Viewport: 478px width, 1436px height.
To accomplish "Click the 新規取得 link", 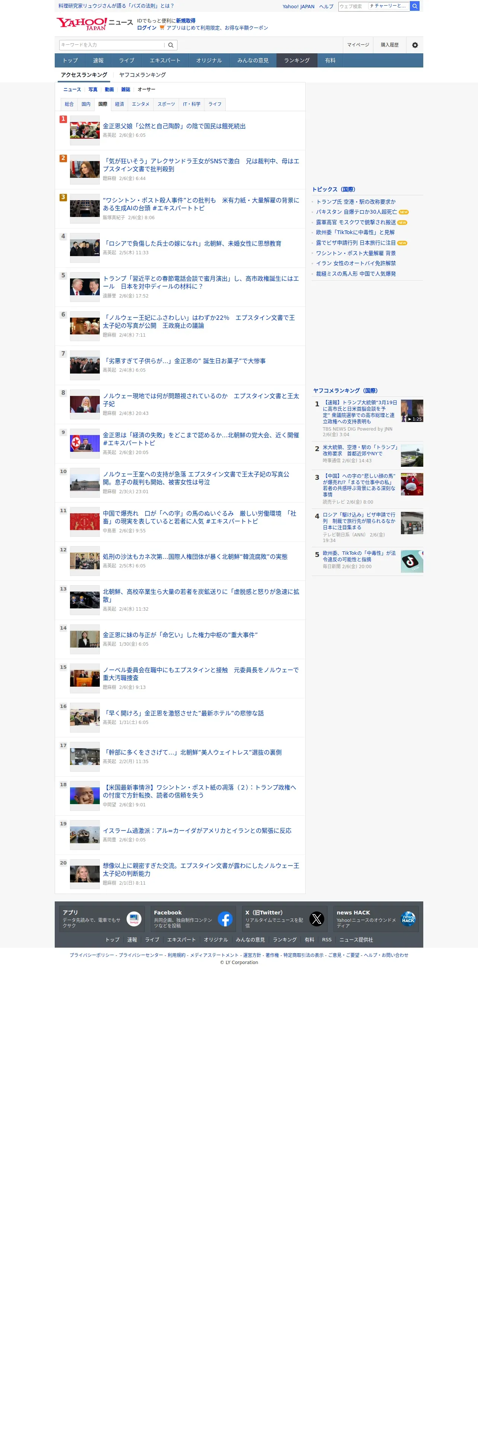I will click(x=186, y=21).
